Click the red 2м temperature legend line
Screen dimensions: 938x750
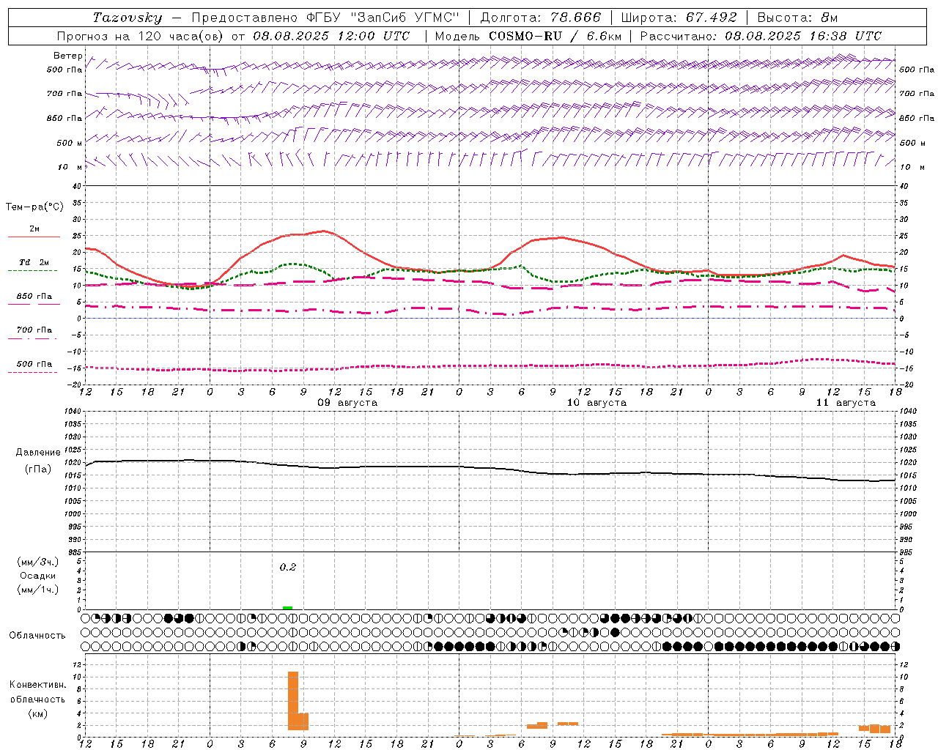point(34,237)
